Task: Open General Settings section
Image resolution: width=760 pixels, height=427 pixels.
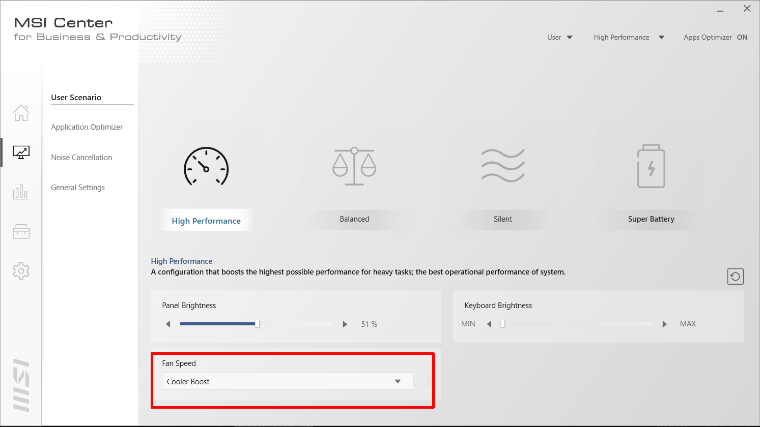Action: (78, 188)
